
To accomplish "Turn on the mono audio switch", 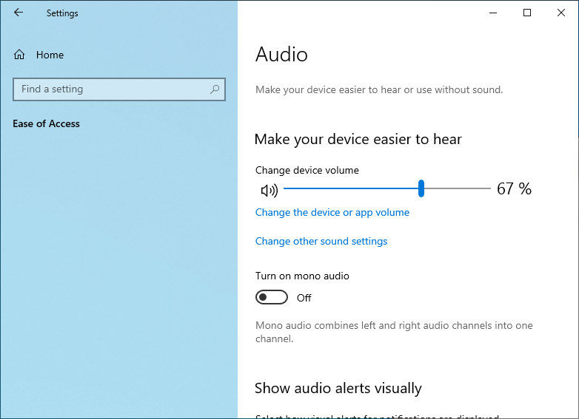I will [271, 297].
